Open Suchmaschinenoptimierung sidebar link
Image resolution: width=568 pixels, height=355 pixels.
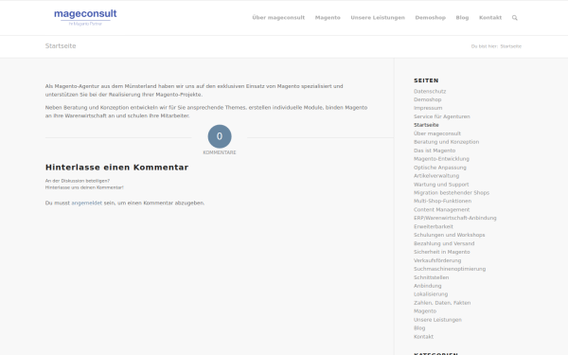(450, 269)
